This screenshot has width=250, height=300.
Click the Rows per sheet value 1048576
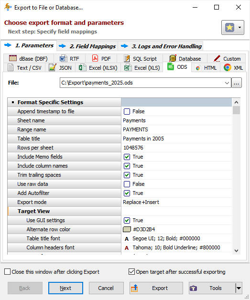pos(133,148)
